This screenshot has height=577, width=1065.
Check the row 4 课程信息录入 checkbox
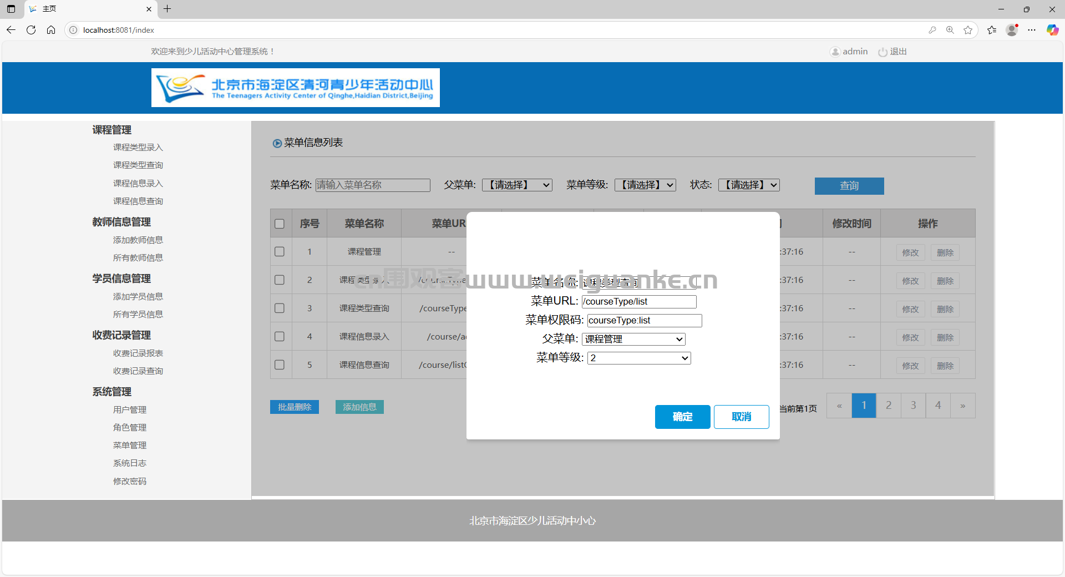click(280, 336)
